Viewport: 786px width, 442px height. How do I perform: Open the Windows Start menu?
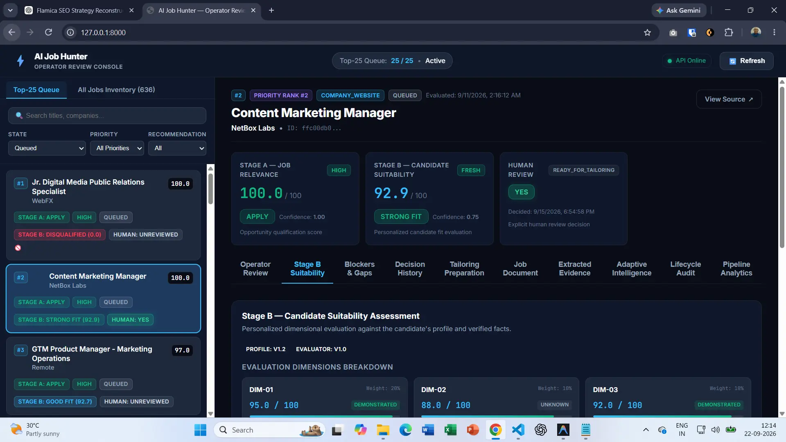(x=200, y=430)
